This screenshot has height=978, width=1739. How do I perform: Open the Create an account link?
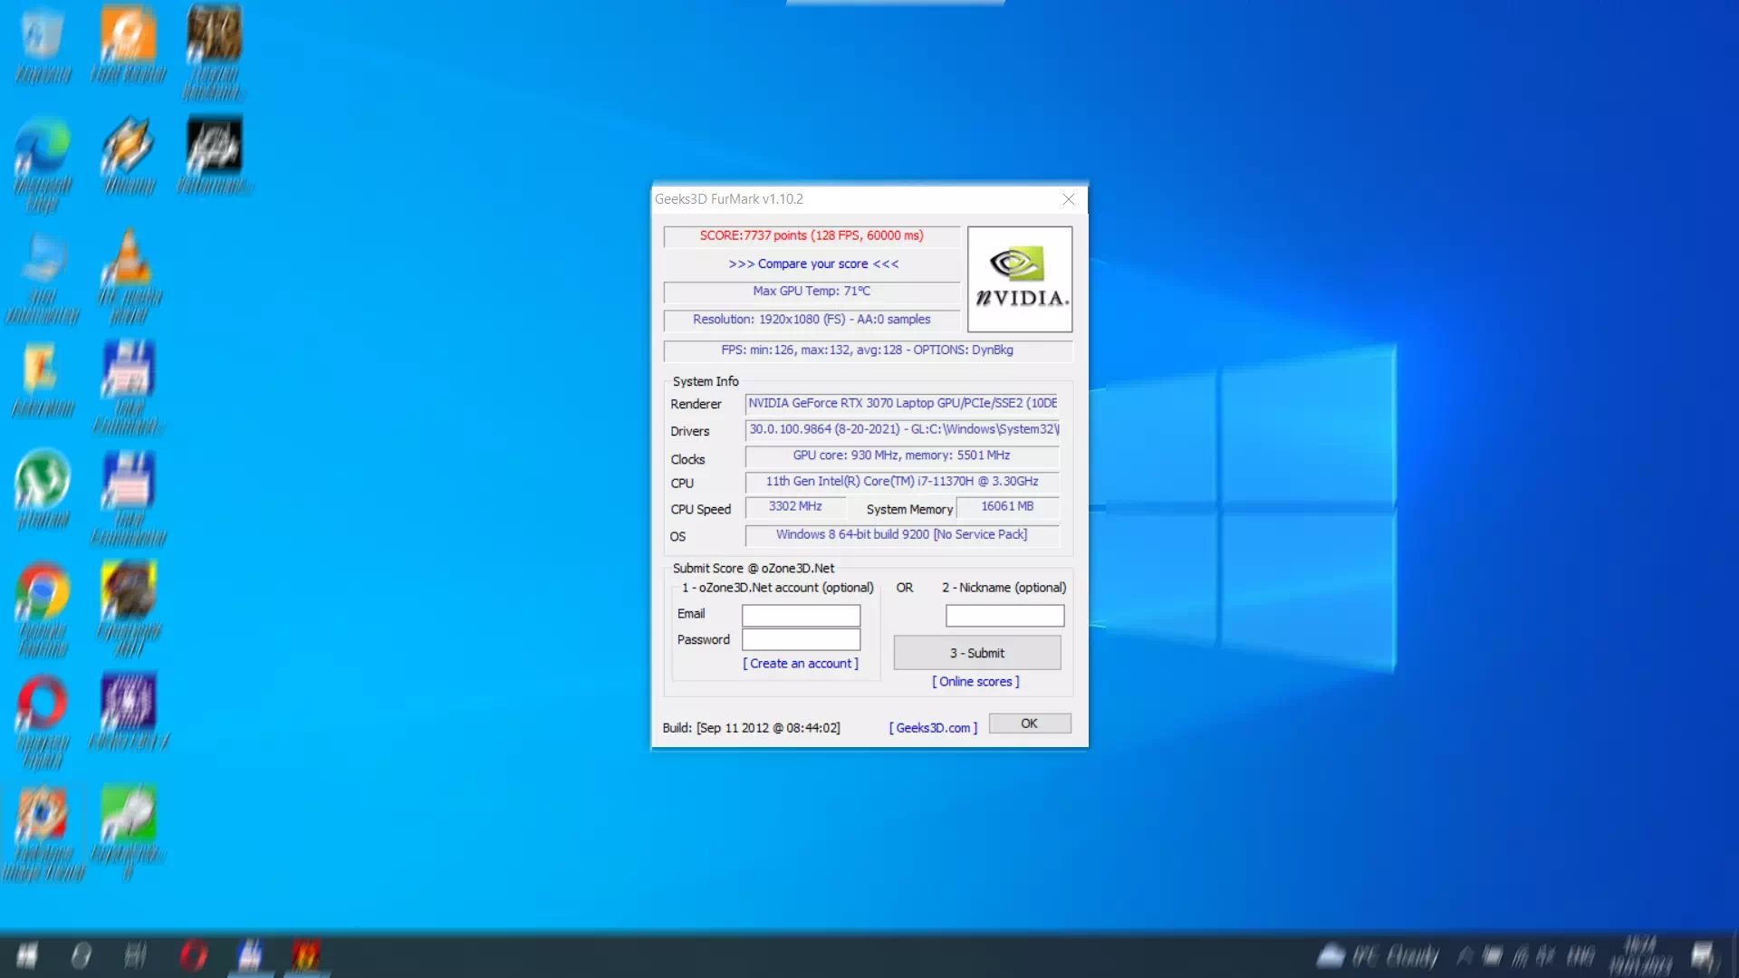pyautogui.click(x=801, y=664)
